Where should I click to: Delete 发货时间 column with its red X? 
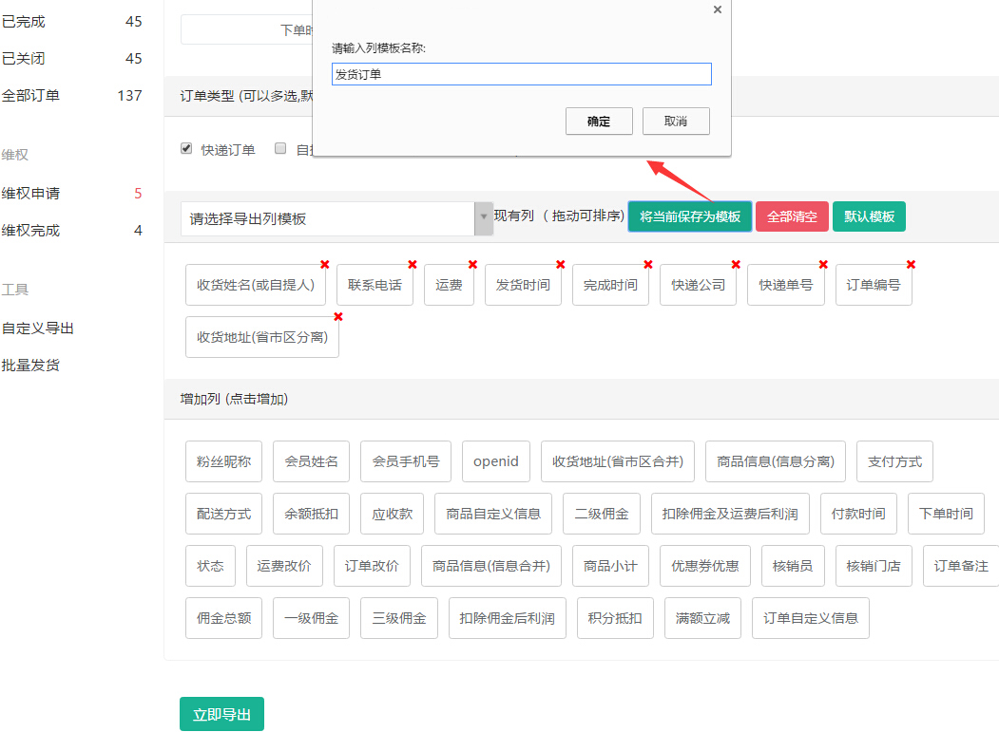point(560,264)
